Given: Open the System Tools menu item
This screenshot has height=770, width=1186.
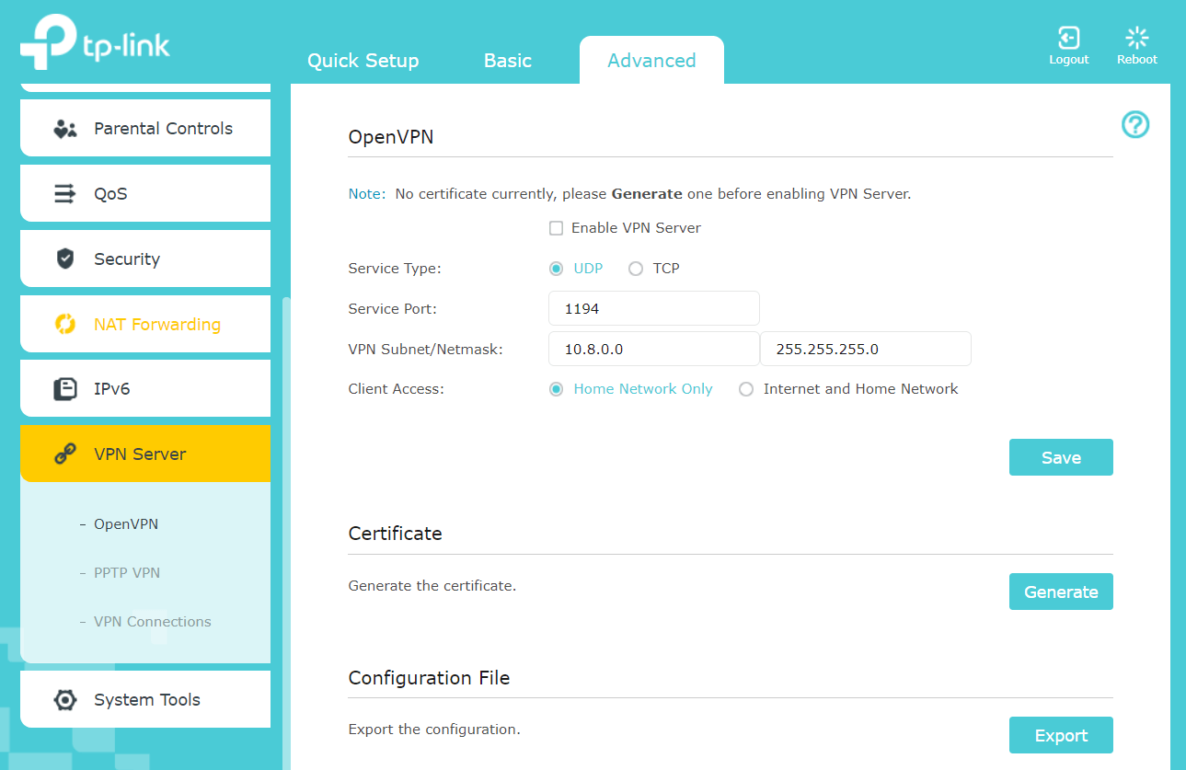Looking at the screenshot, I should 145,699.
